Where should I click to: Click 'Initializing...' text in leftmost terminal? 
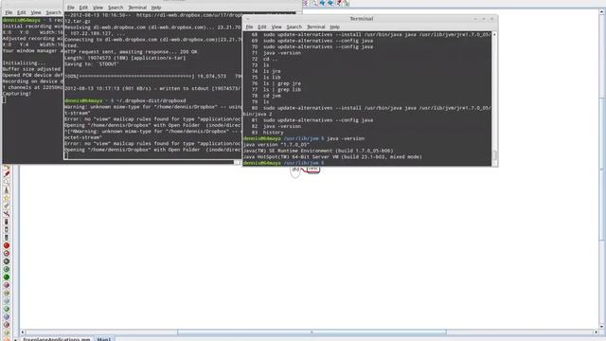[x=24, y=63]
